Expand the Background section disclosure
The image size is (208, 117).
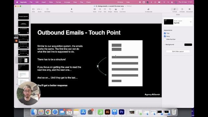click(x=164, y=45)
